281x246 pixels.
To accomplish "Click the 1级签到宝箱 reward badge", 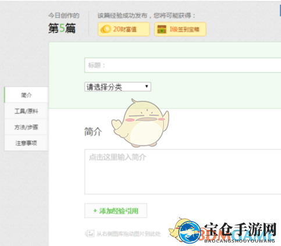I will 180,29.
